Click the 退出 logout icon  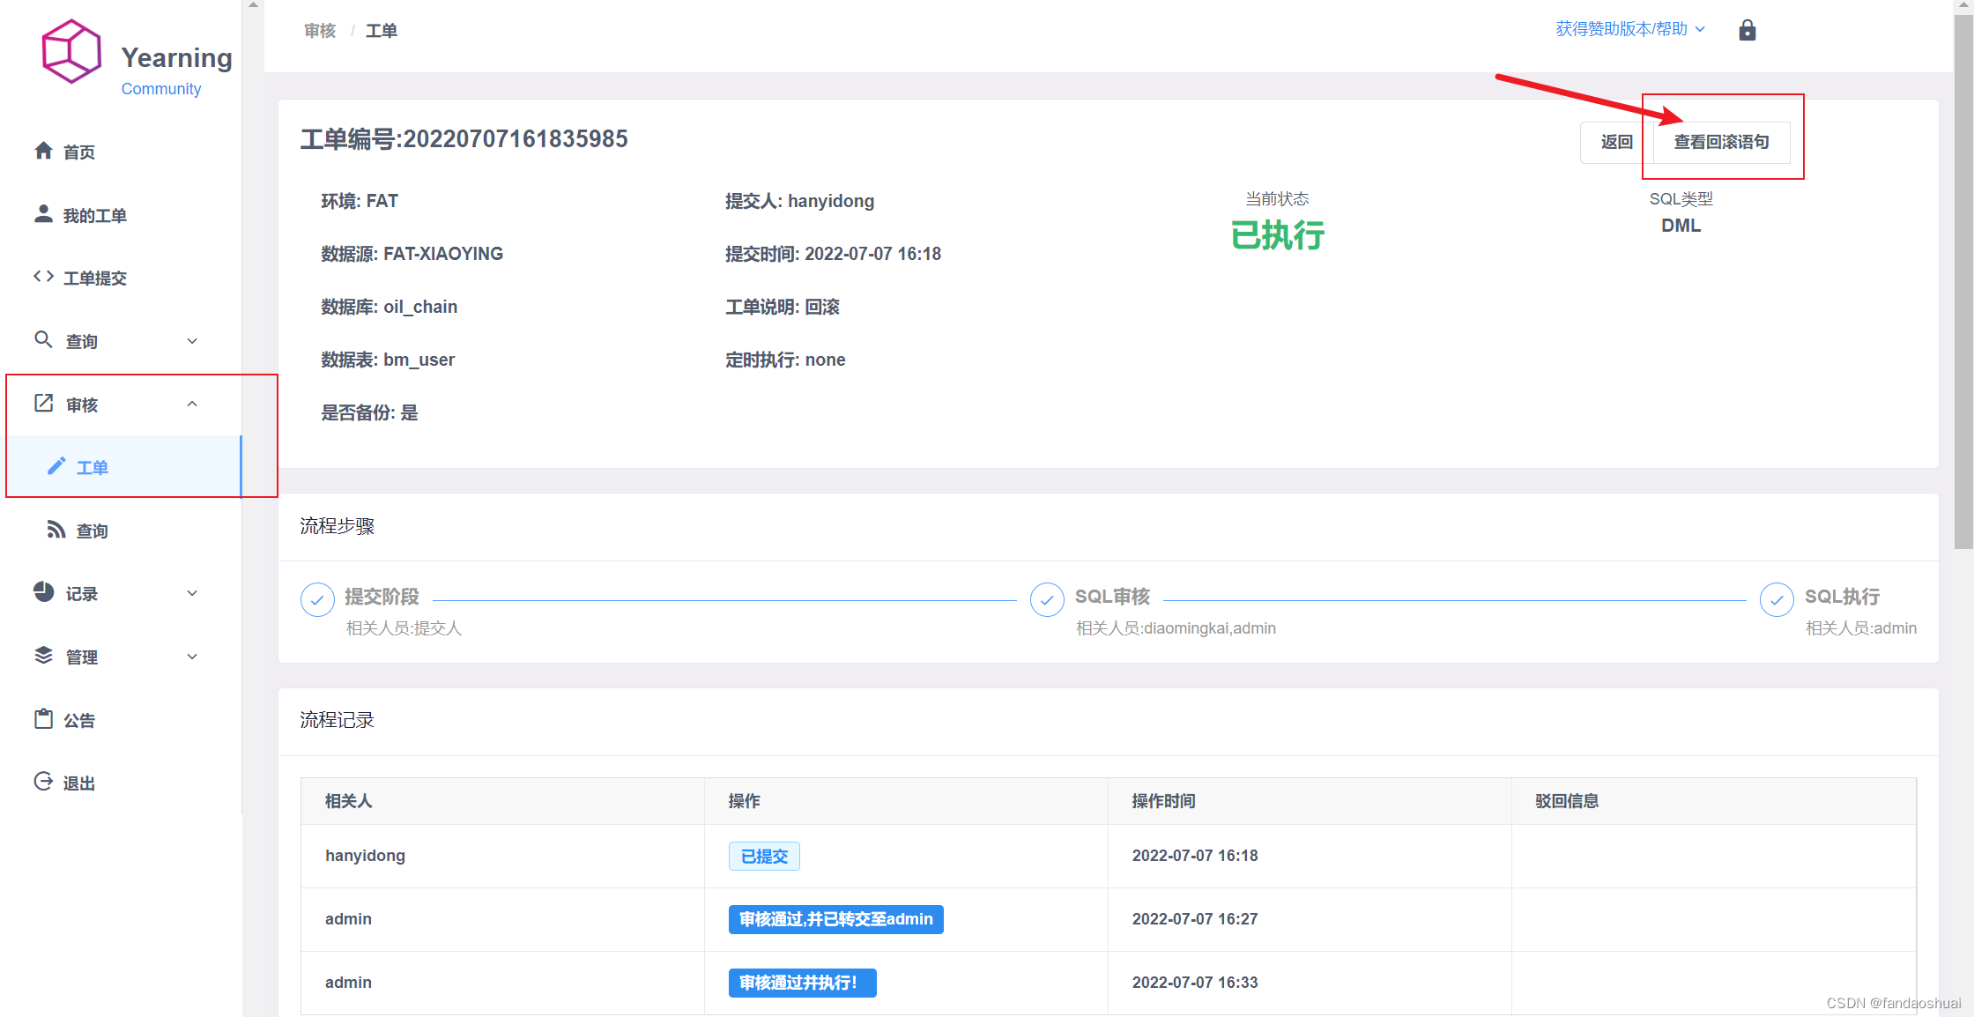pos(44,782)
